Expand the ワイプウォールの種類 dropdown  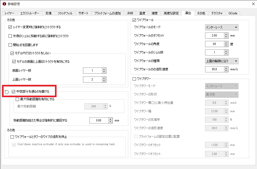point(222,61)
